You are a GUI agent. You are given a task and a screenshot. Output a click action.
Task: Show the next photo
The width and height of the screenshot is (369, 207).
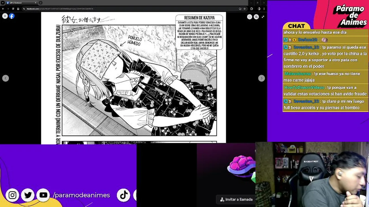[x=261, y=78]
